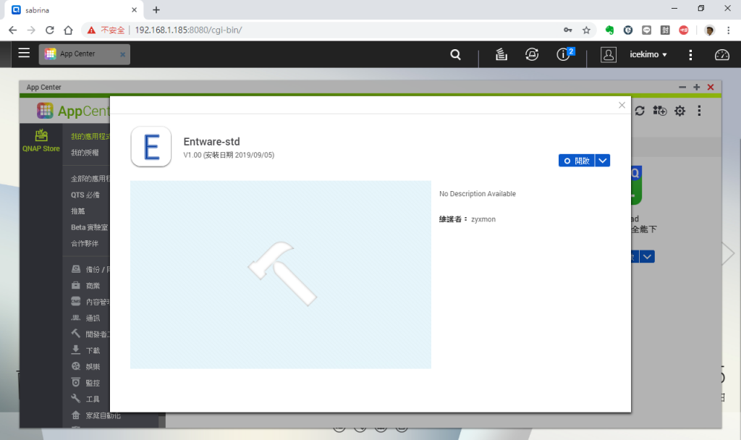Reload the browser page

[x=50, y=30]
